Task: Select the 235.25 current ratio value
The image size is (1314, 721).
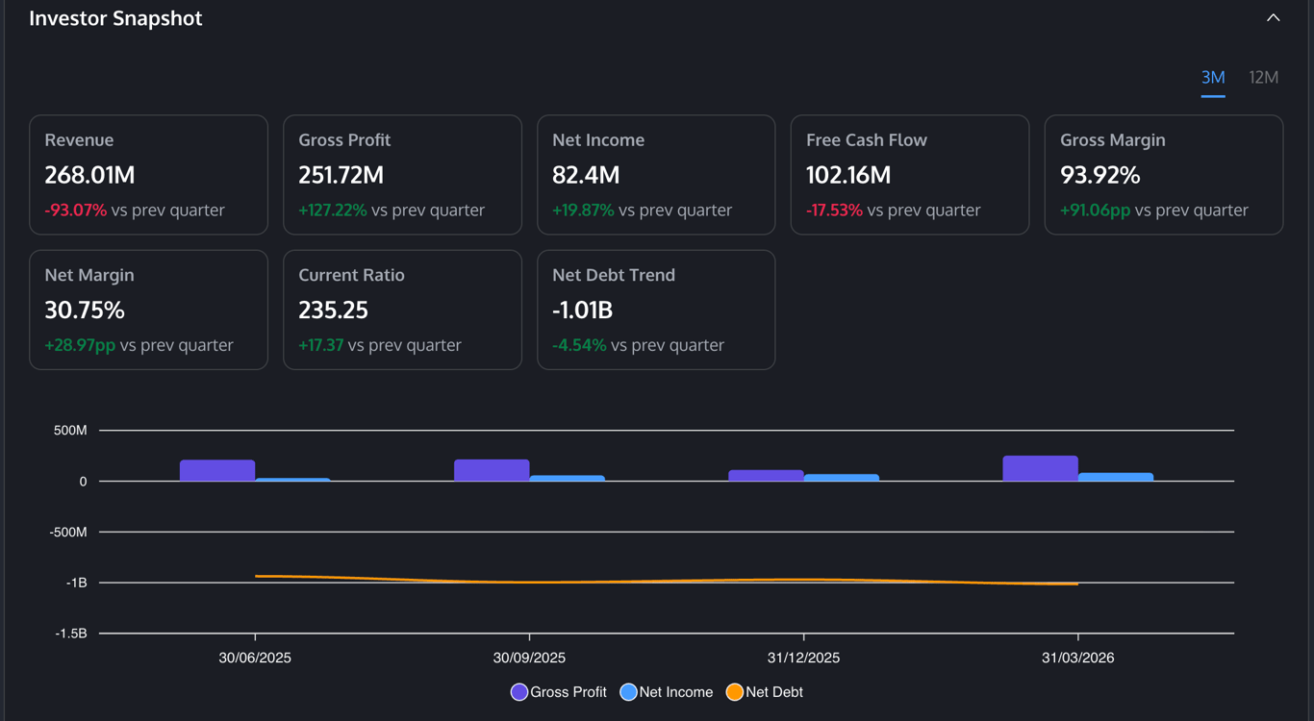Action: tap(334, 310)
